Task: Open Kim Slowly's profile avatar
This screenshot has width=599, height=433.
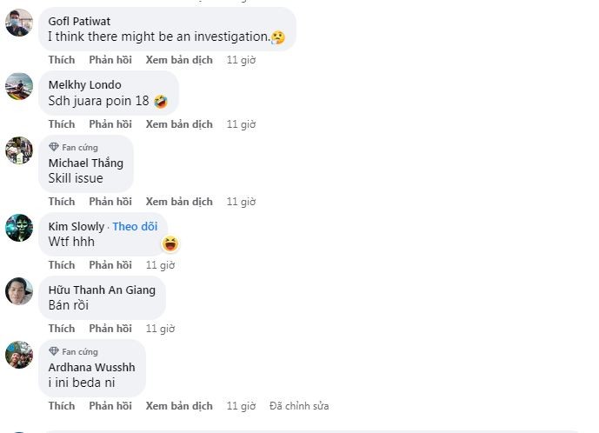Action: pos(19,227)
